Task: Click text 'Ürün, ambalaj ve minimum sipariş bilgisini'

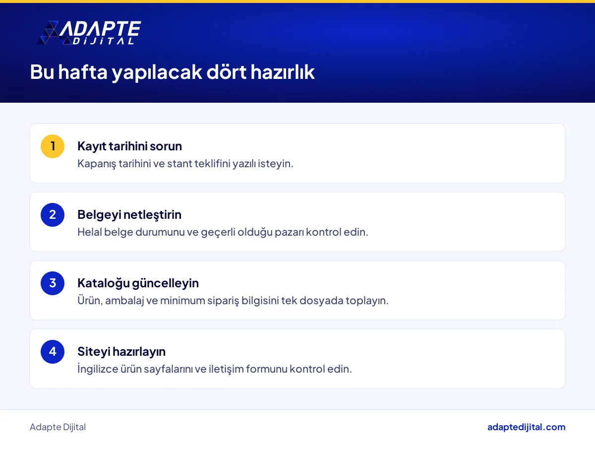Action: pos(178,301)
